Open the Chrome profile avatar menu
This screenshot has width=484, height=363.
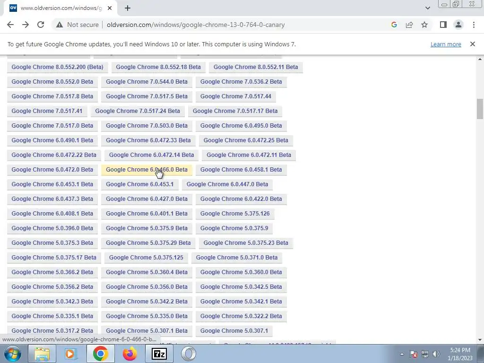pos(458,25)
